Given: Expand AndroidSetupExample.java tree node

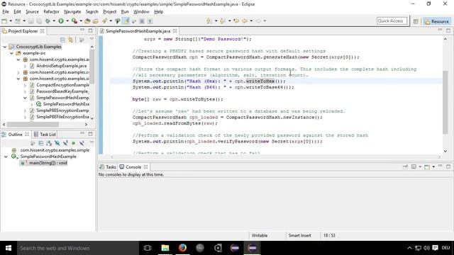Looking at the screenshot, I should pyautogui.click(x=26, y=66).
